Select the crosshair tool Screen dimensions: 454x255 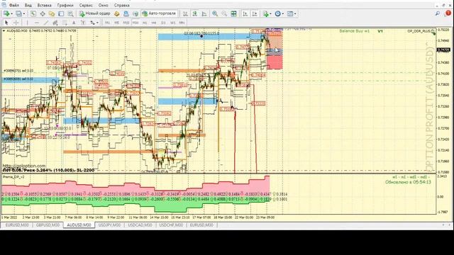coord(16,23)
